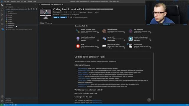
Task: Switch to the Changelog tab
Action: (x=48, y=23)
